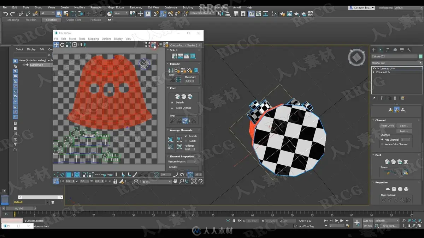Click the Weld Threshold spinner field
Image resolution: width=424 pixels, height=238 pixels.
pyautogui.click(x=189, y=81)
